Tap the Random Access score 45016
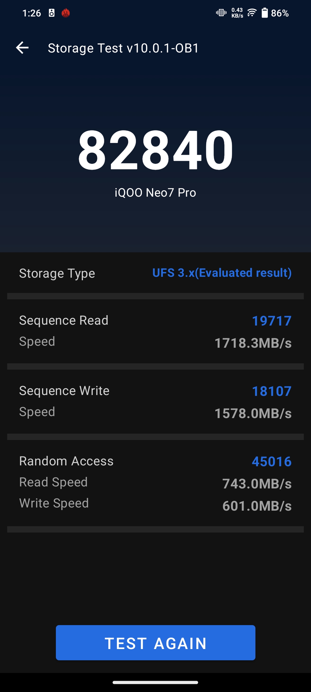 (x=272, y=462)
